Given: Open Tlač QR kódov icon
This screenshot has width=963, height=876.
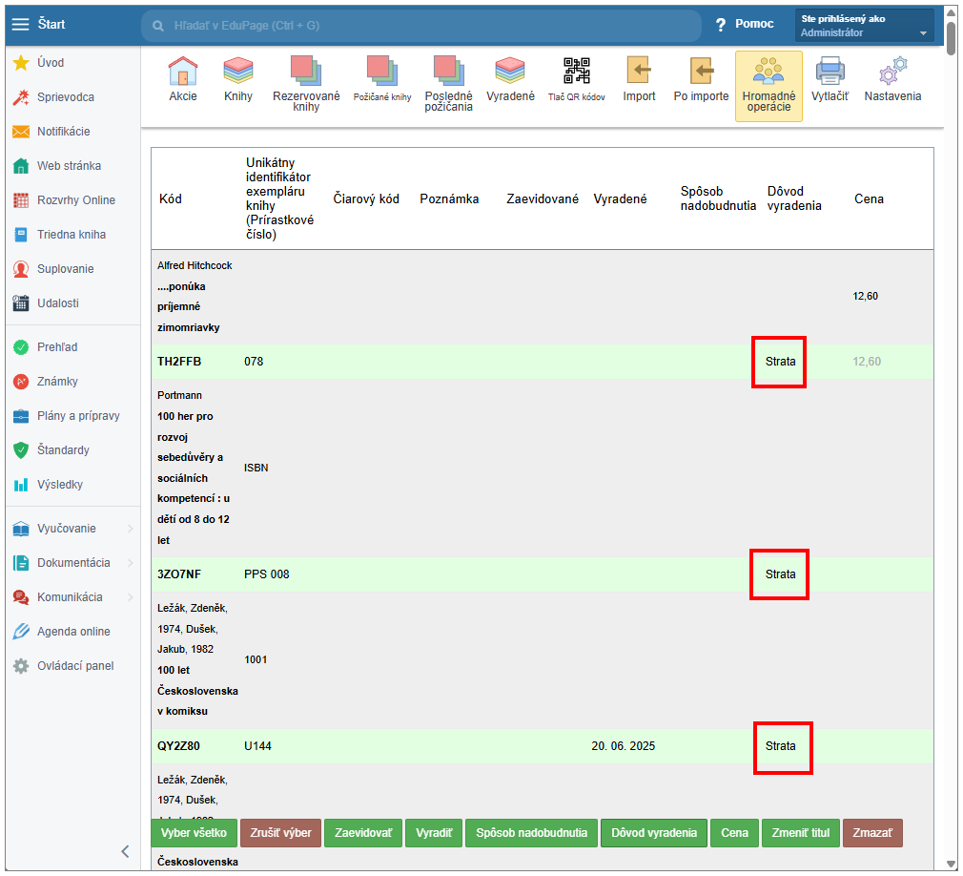Looking at the screenshot, I should pos(576,73).
